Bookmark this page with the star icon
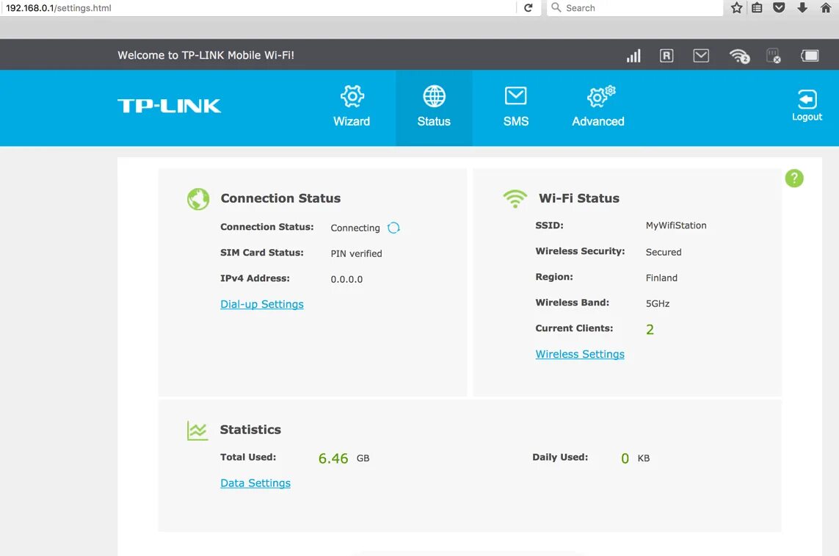The image size is (839, 556). click(737, 7)
